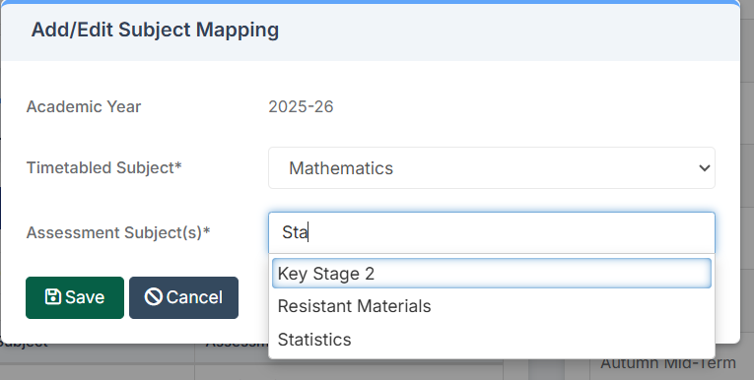754x380 pixels.
Task: Cancel the subject mapping dialog
Action: pyautogui.click(x=183, y=297)
